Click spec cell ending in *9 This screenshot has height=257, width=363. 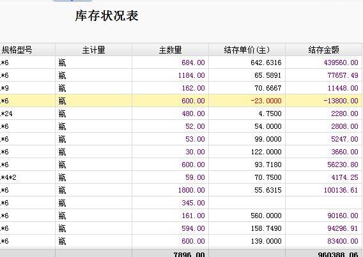click(27, 88)
